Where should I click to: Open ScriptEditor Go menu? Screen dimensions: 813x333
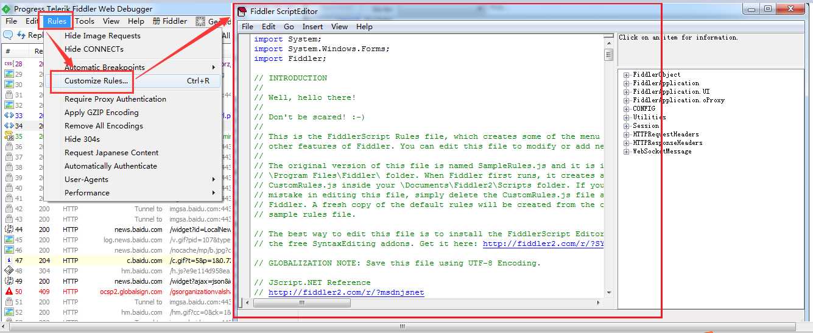tap(289, 27)
